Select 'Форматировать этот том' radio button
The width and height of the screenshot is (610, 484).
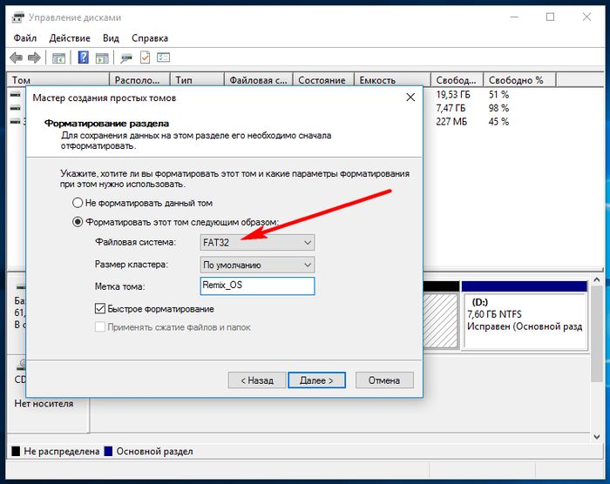pyautogui.click(x=78, y=222)
